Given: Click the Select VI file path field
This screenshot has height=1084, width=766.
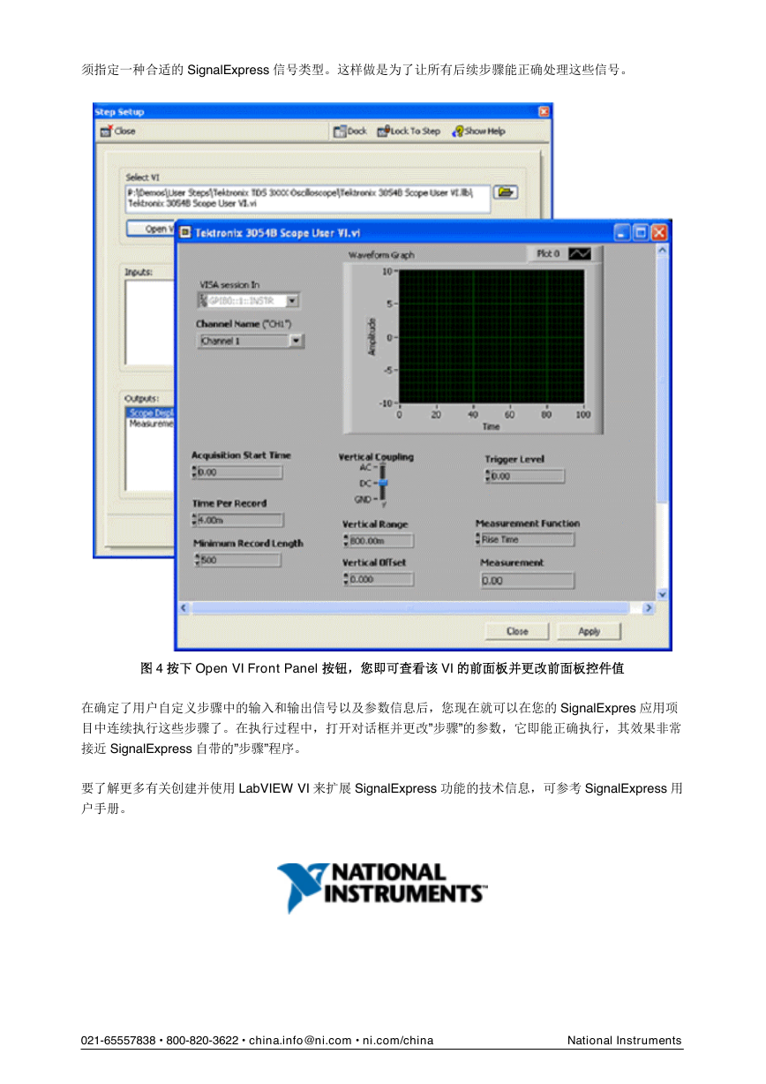Looking at the screenshot, I should pyautogui.click(x=307, y=198).
